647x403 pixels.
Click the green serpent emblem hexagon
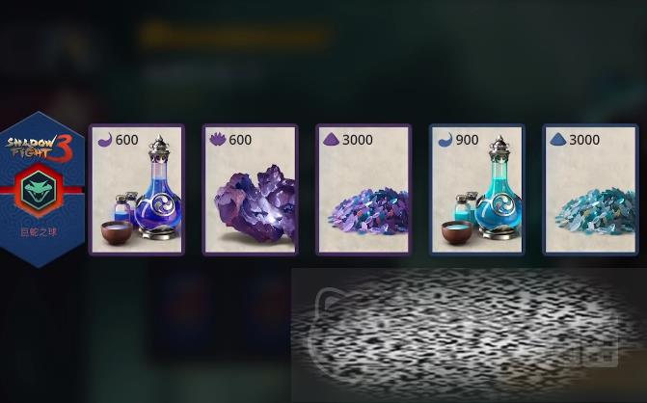pyautogui.click(x=39, y=191)
